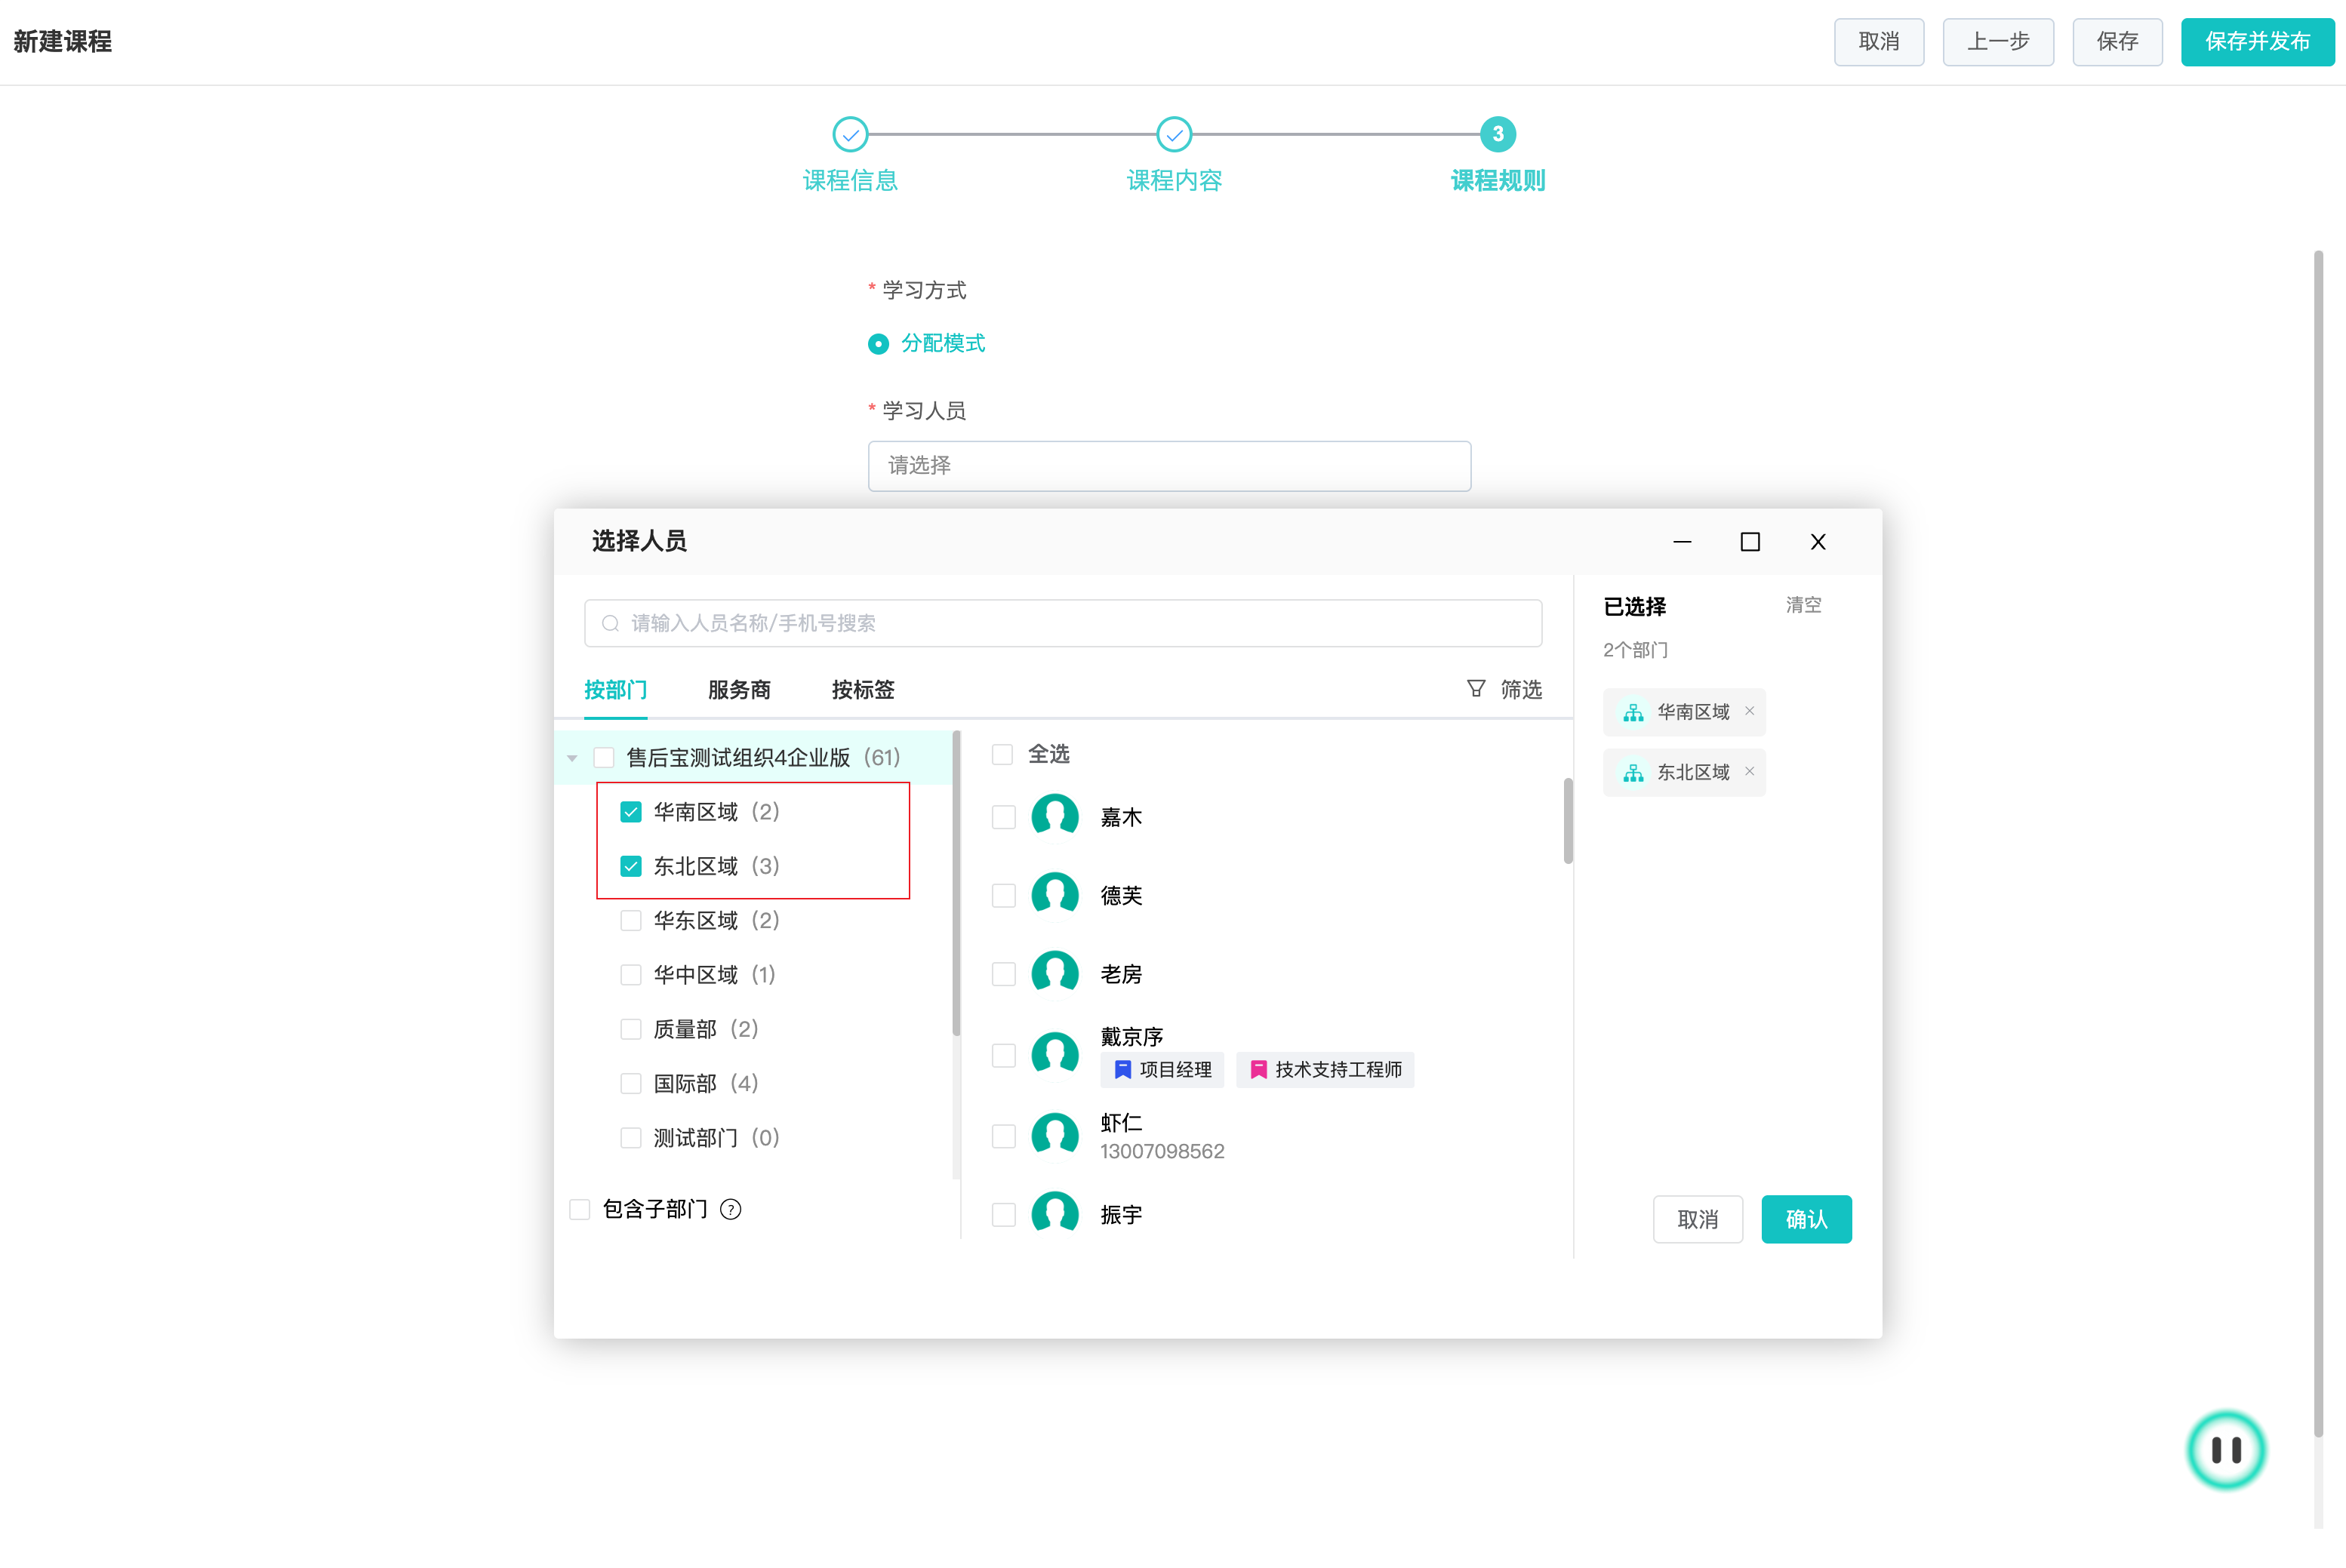Image resolution: width=2346 pixels, height=1568 pixels.
Task: Click avatar of 老房
Action: (1054, 973)
